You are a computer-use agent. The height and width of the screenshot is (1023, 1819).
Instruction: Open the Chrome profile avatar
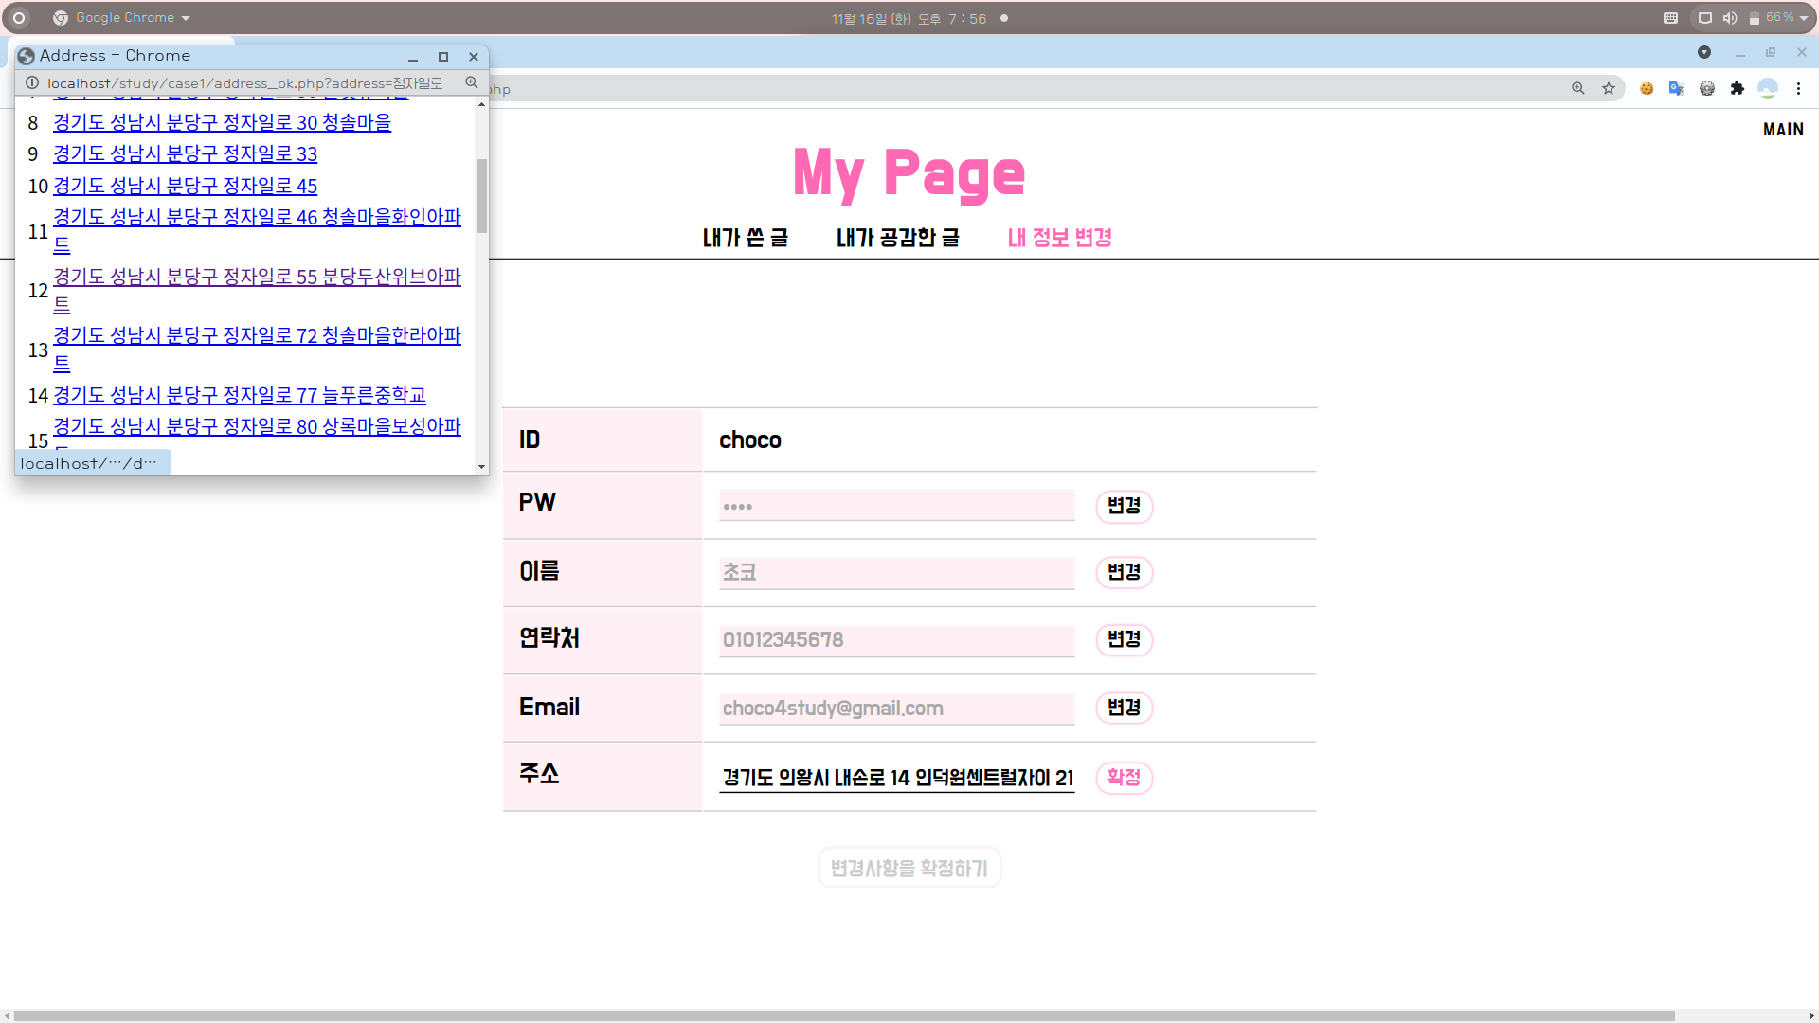click(1768, 88)
